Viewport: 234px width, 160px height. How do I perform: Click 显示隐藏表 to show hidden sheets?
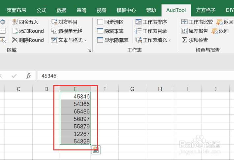[113, 40]
